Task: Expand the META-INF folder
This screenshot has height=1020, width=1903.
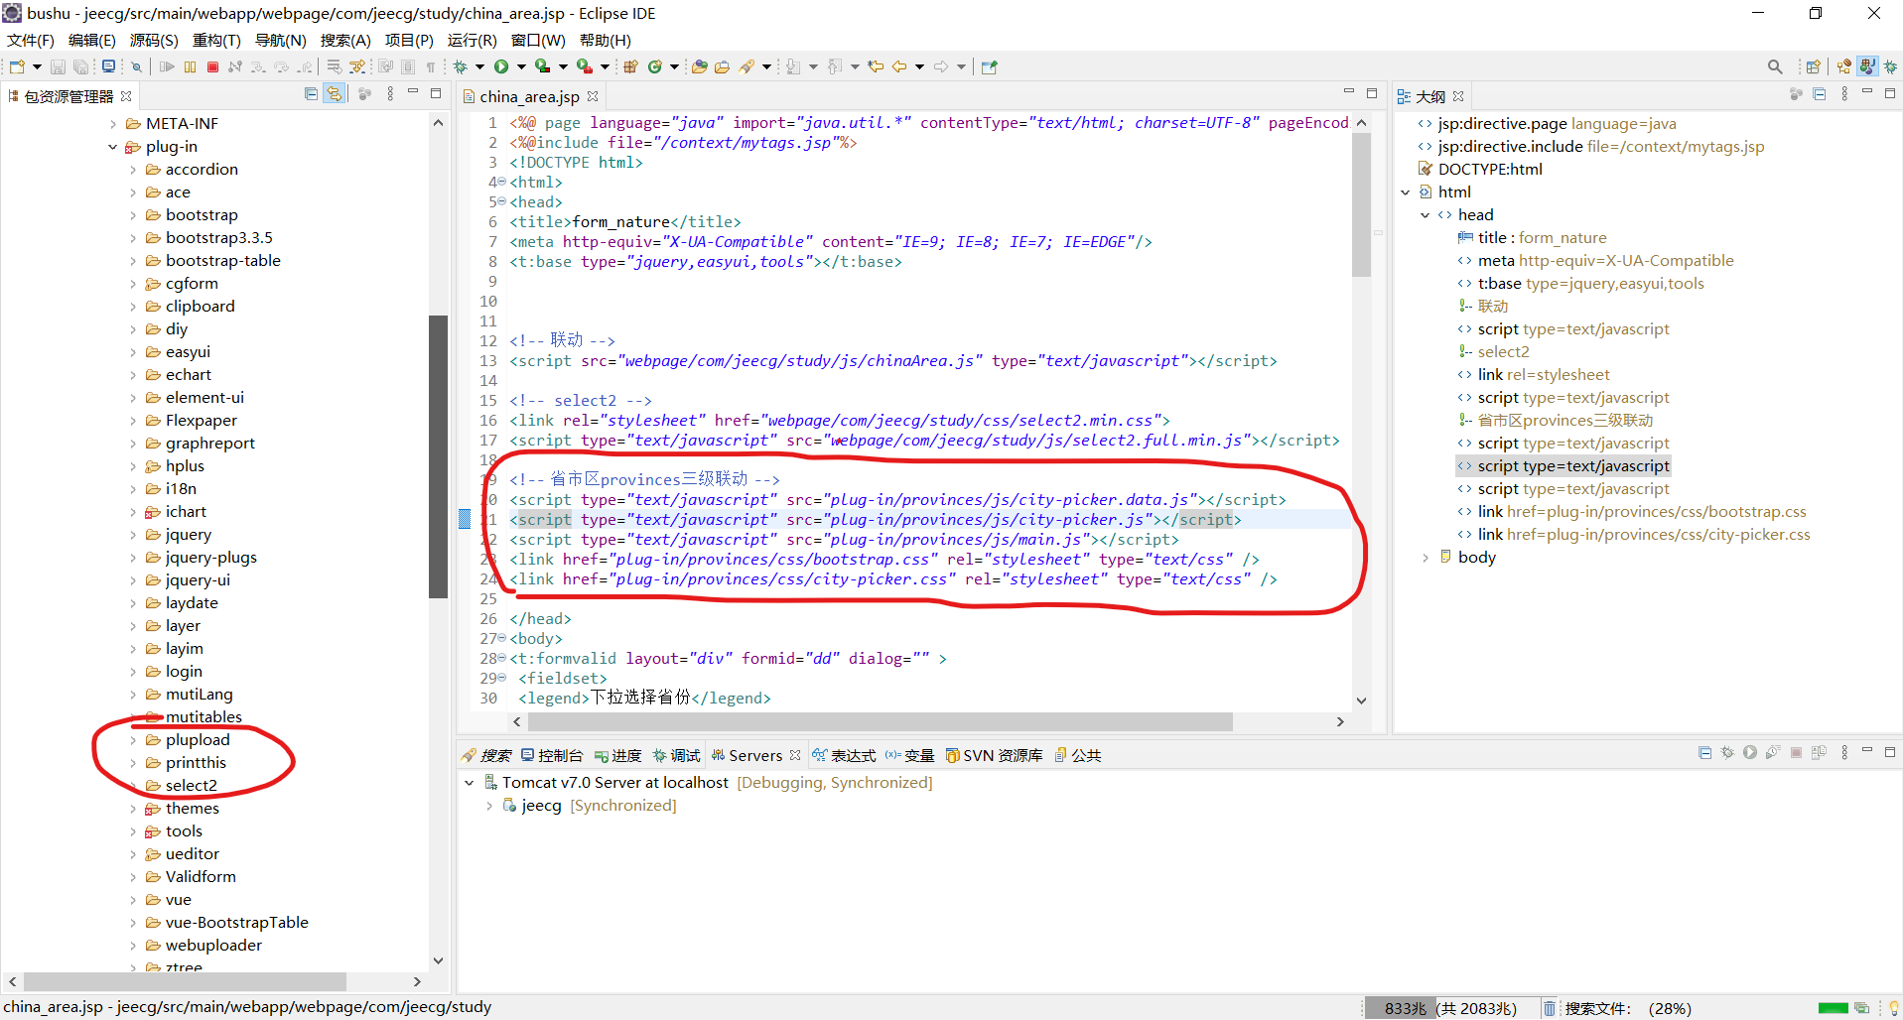Action: point(113,124)
